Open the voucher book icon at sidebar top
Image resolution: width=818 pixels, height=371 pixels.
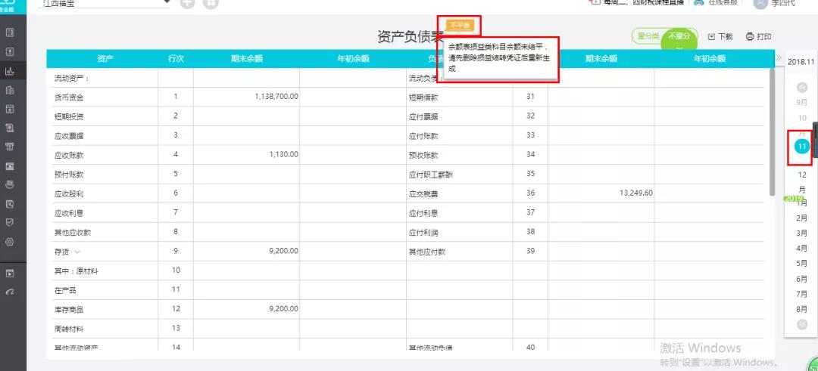[9, 32]
